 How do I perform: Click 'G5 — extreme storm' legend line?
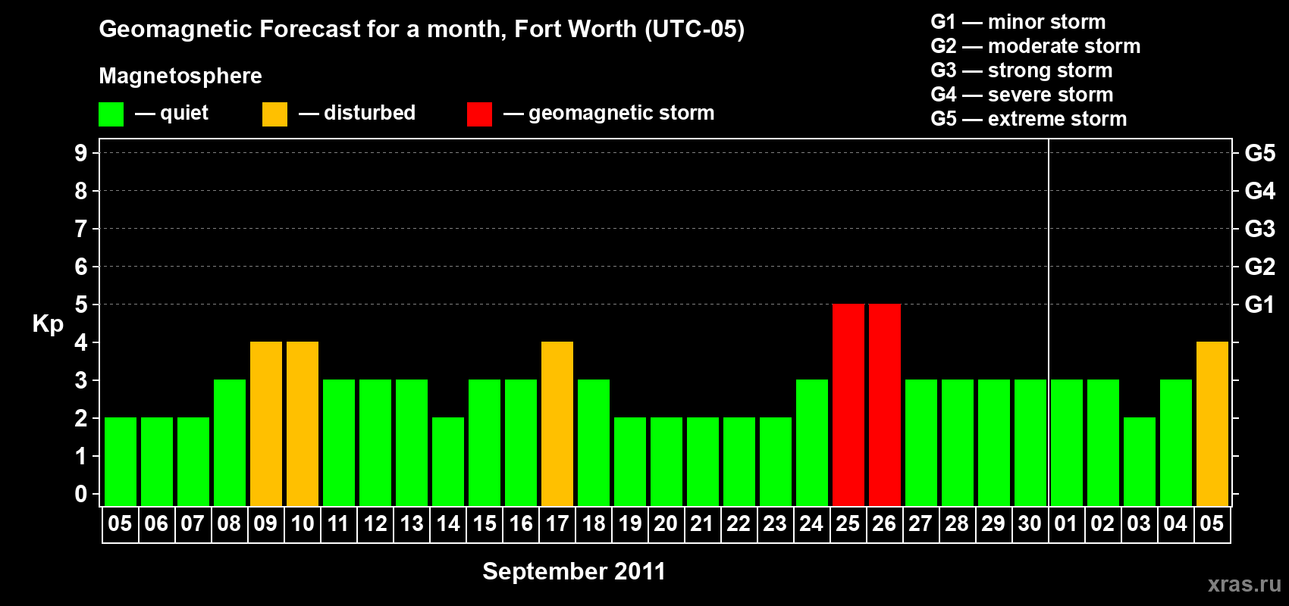[1028, 119]
